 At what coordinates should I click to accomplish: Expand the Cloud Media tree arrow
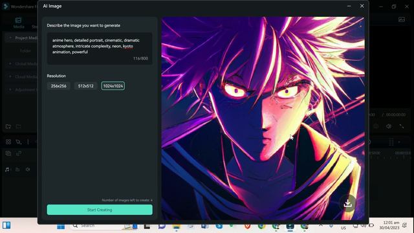[x=10, y=76]
